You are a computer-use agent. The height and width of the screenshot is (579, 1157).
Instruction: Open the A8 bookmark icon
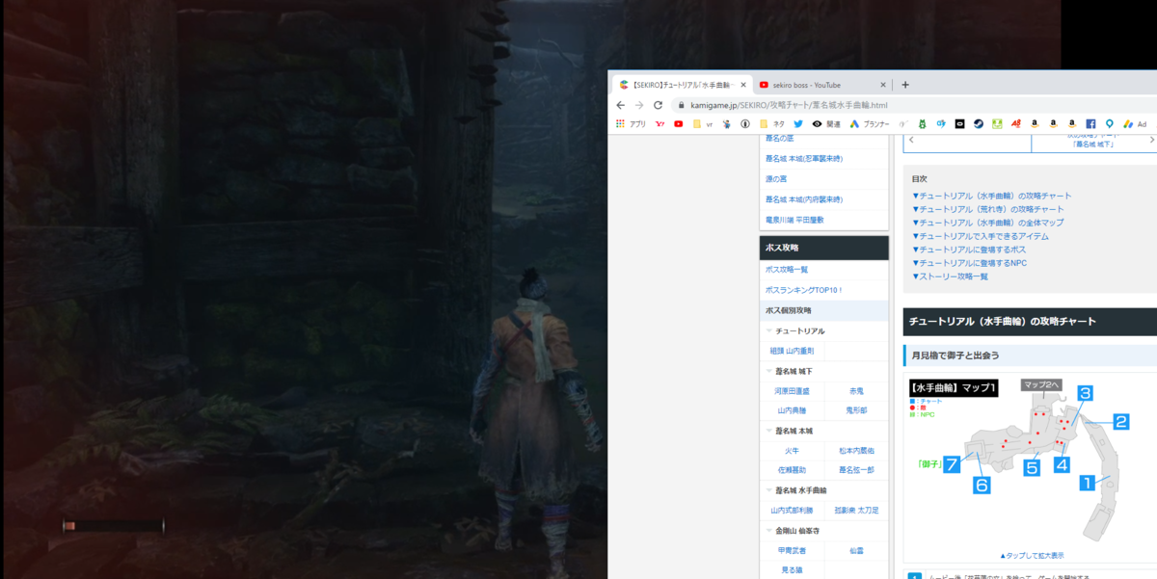pos(1016,124)
